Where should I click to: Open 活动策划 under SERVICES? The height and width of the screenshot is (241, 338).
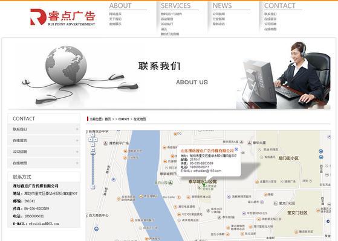[167, 19]
